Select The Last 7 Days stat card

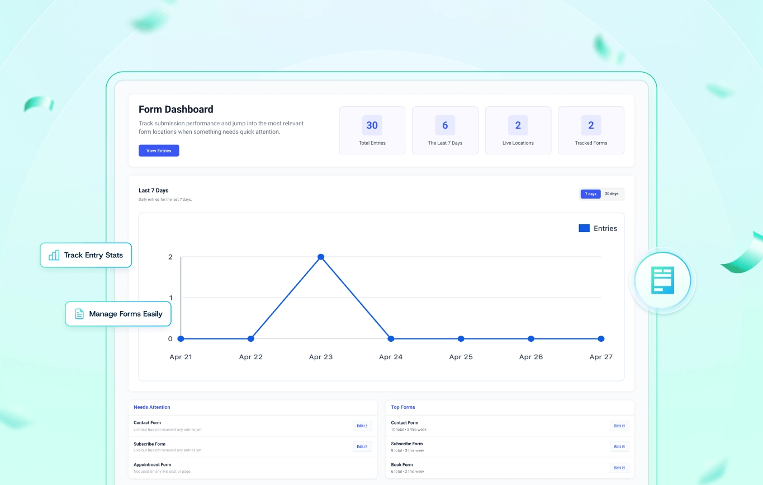click(x=445, y=130)
